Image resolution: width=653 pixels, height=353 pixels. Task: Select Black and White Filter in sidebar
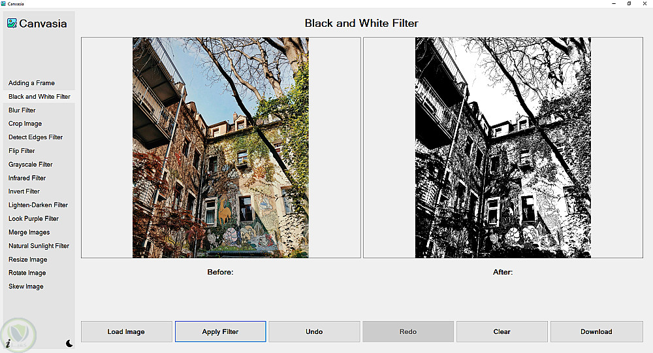click(x=39, y=97)
